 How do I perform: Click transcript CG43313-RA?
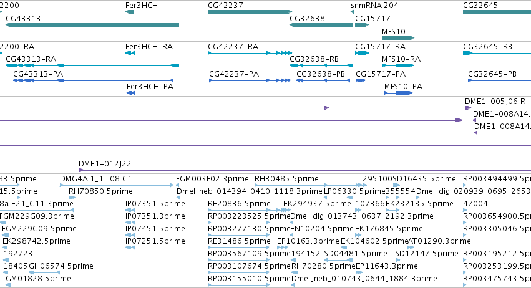[x=92, y=65]
